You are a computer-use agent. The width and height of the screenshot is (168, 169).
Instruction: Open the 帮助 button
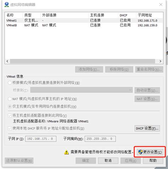(153, 161)
